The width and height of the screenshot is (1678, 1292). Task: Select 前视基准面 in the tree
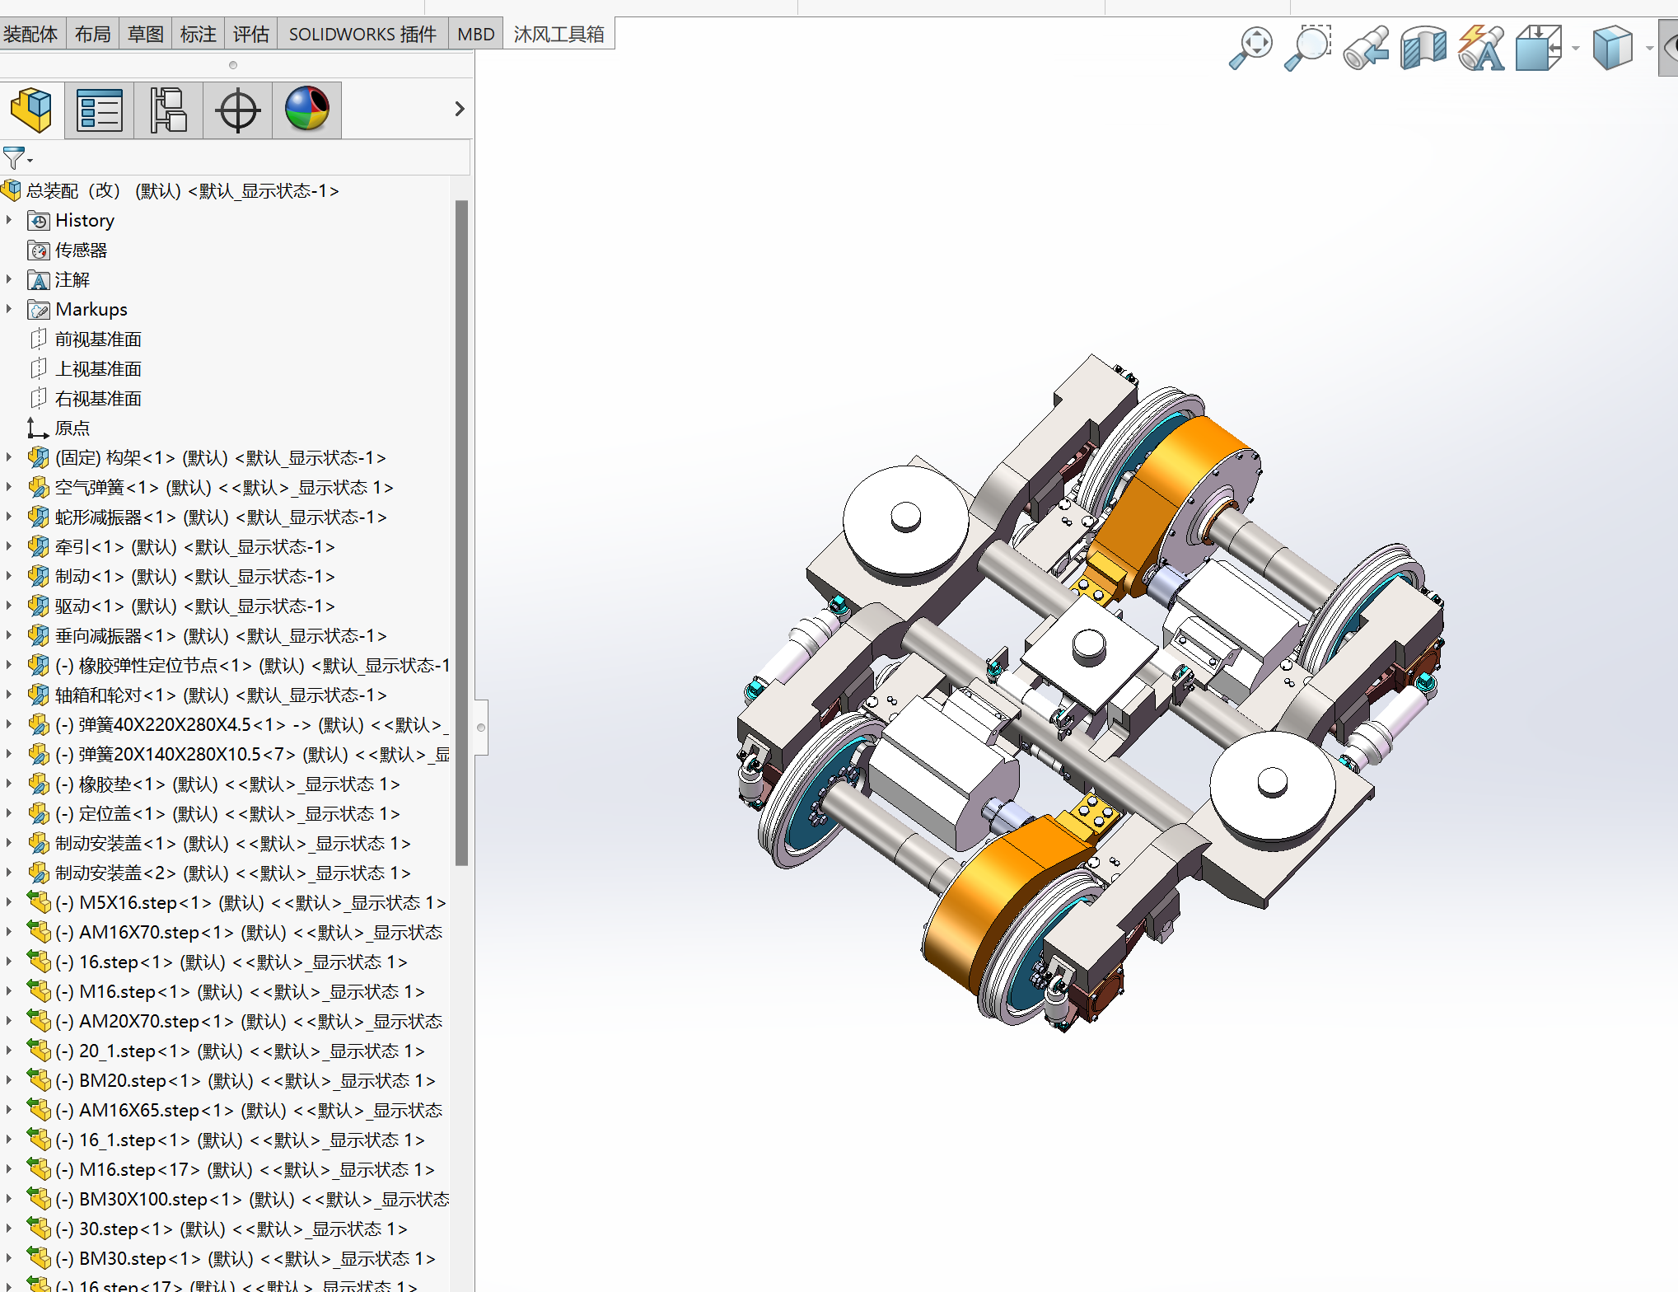coord(98,339)
